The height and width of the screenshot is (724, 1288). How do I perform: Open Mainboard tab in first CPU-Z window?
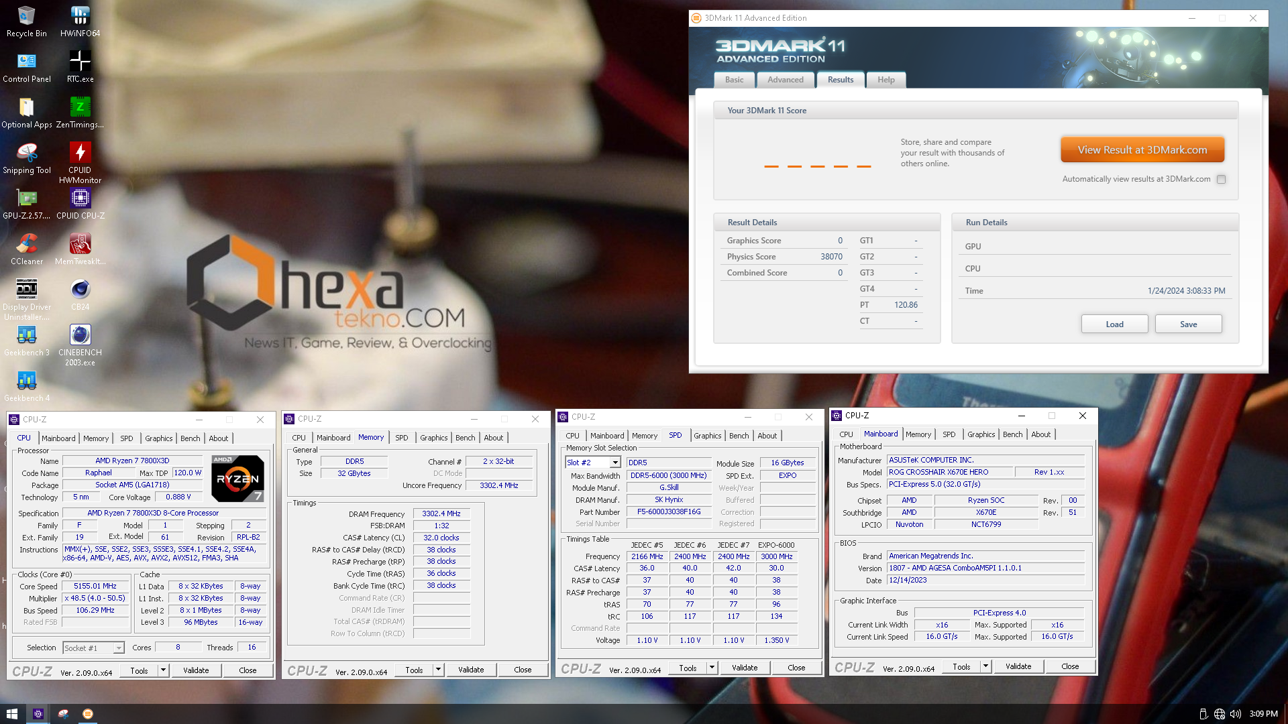[58, 438]
